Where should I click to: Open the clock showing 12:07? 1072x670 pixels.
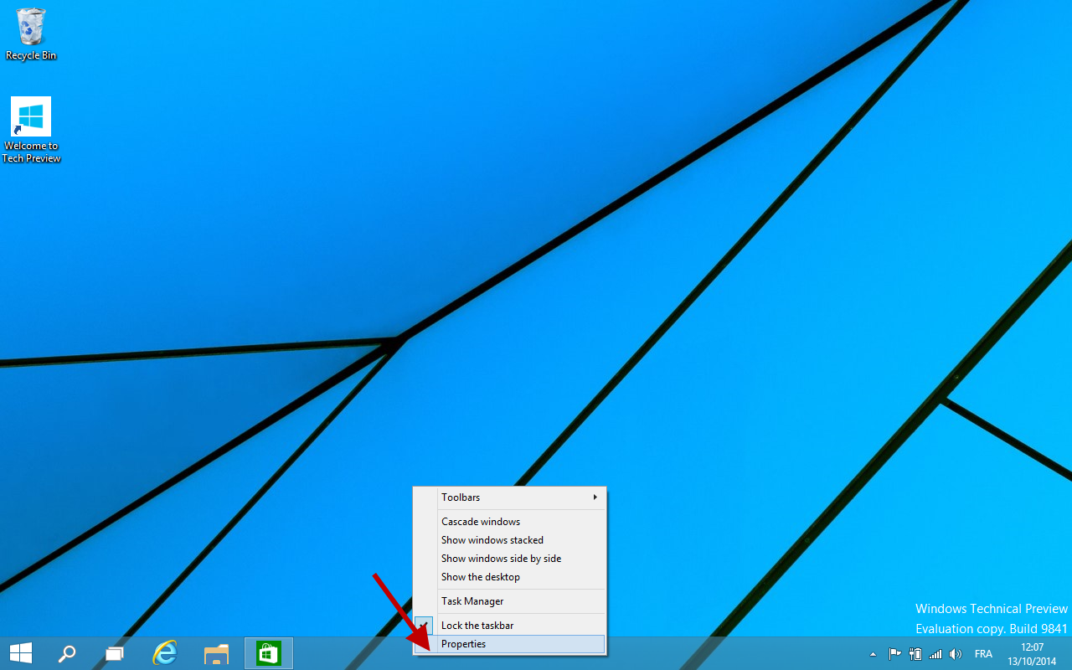pos(1032,654)
